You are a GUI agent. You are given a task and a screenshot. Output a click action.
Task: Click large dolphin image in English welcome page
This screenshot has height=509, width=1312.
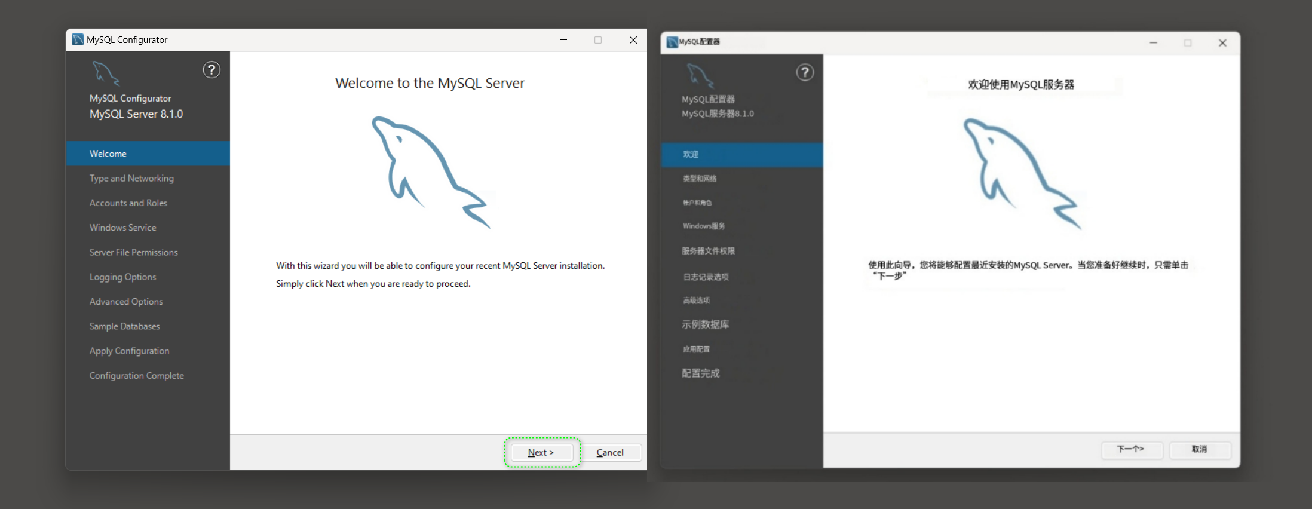[431, 172]
